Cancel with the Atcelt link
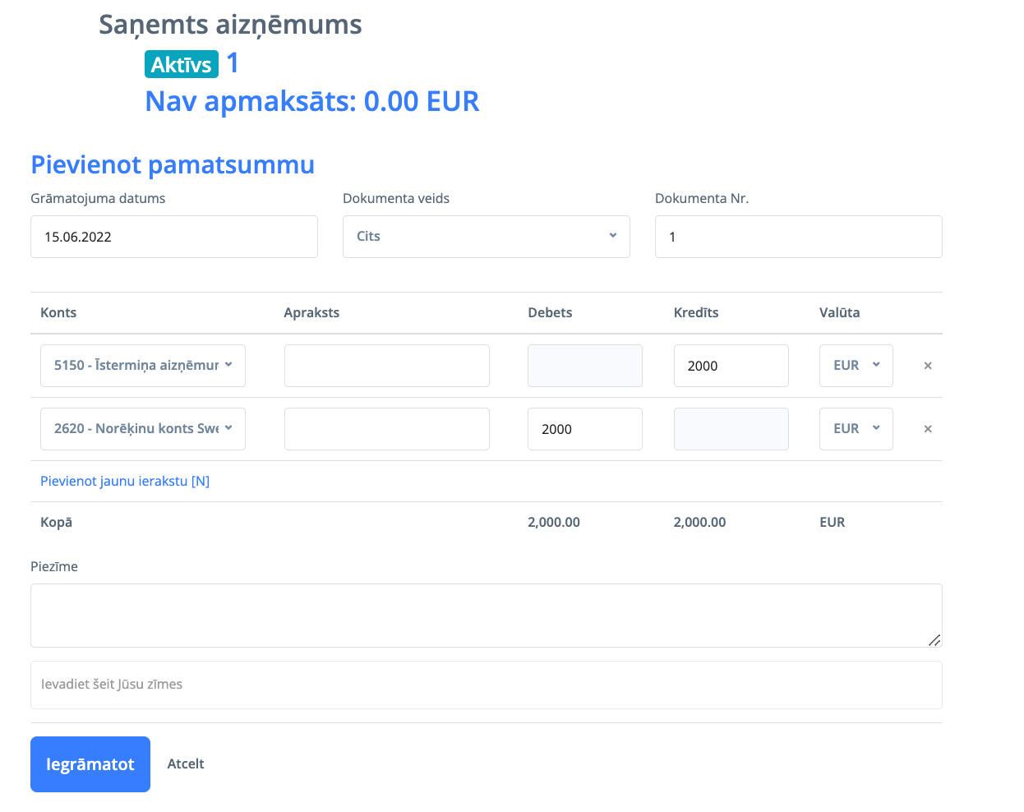Viewport: 1024px width, 812px height. click(186, 764)
